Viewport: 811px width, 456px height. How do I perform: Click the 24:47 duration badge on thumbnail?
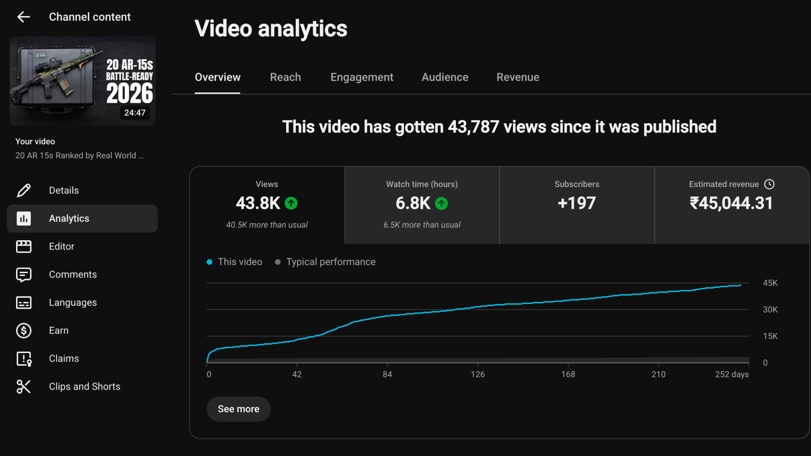coord(135,113)
